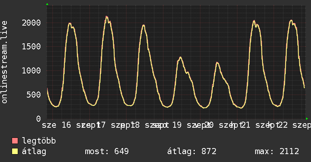Click the pink legtöbb legend swatch

[x=15, y=141]
